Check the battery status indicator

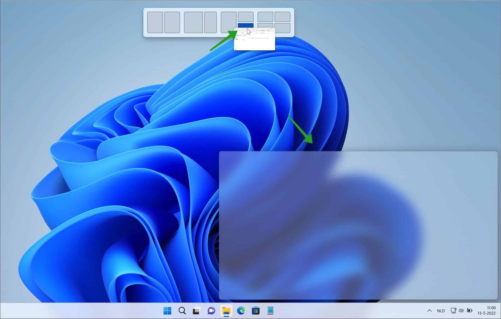(x=470, y=311)
